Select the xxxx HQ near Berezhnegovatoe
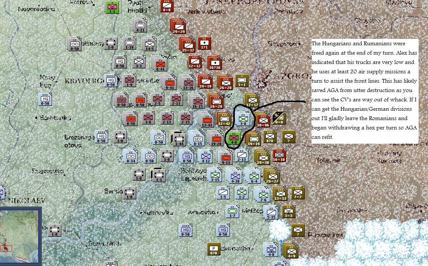 101,137
